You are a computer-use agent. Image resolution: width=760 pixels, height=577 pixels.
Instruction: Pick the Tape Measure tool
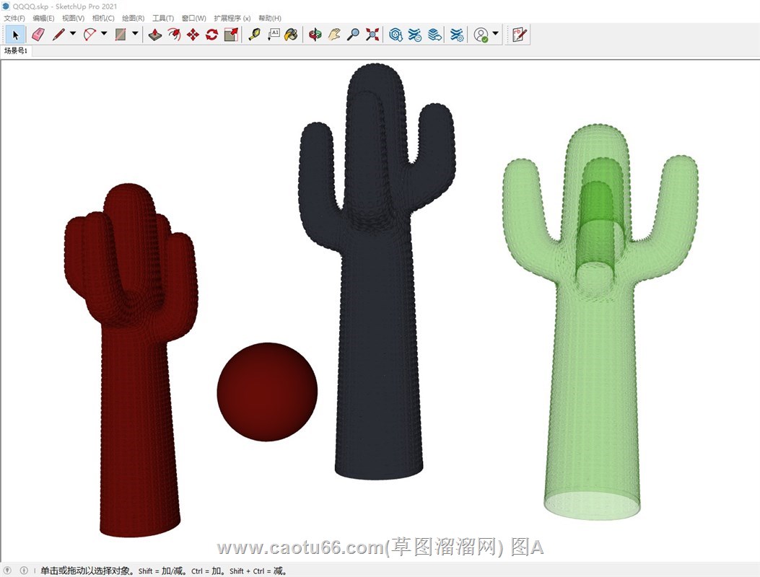click(253, 34)
